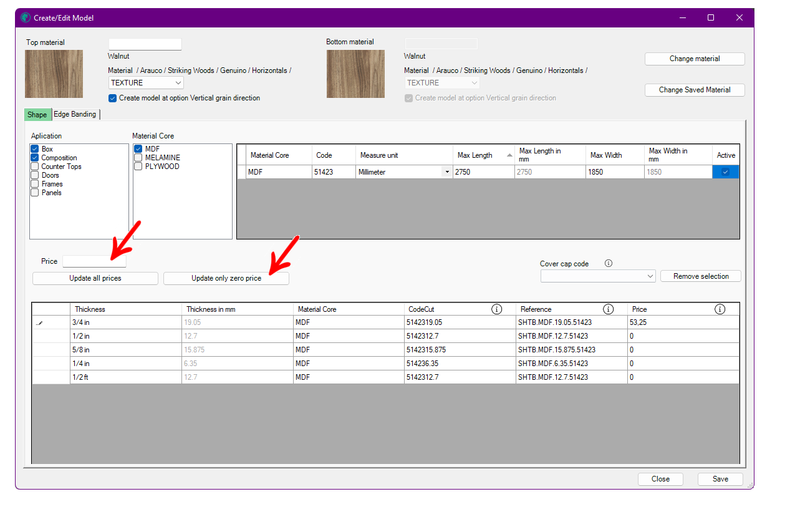
Task: Click the CodeCut cell 5142319.05
Action: pyautogui.click(x=460, y=323)
